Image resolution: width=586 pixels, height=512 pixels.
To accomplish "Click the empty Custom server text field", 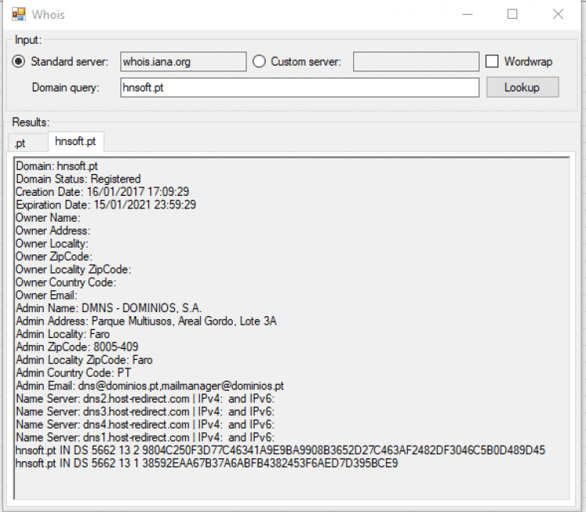I will click(416, 62).
